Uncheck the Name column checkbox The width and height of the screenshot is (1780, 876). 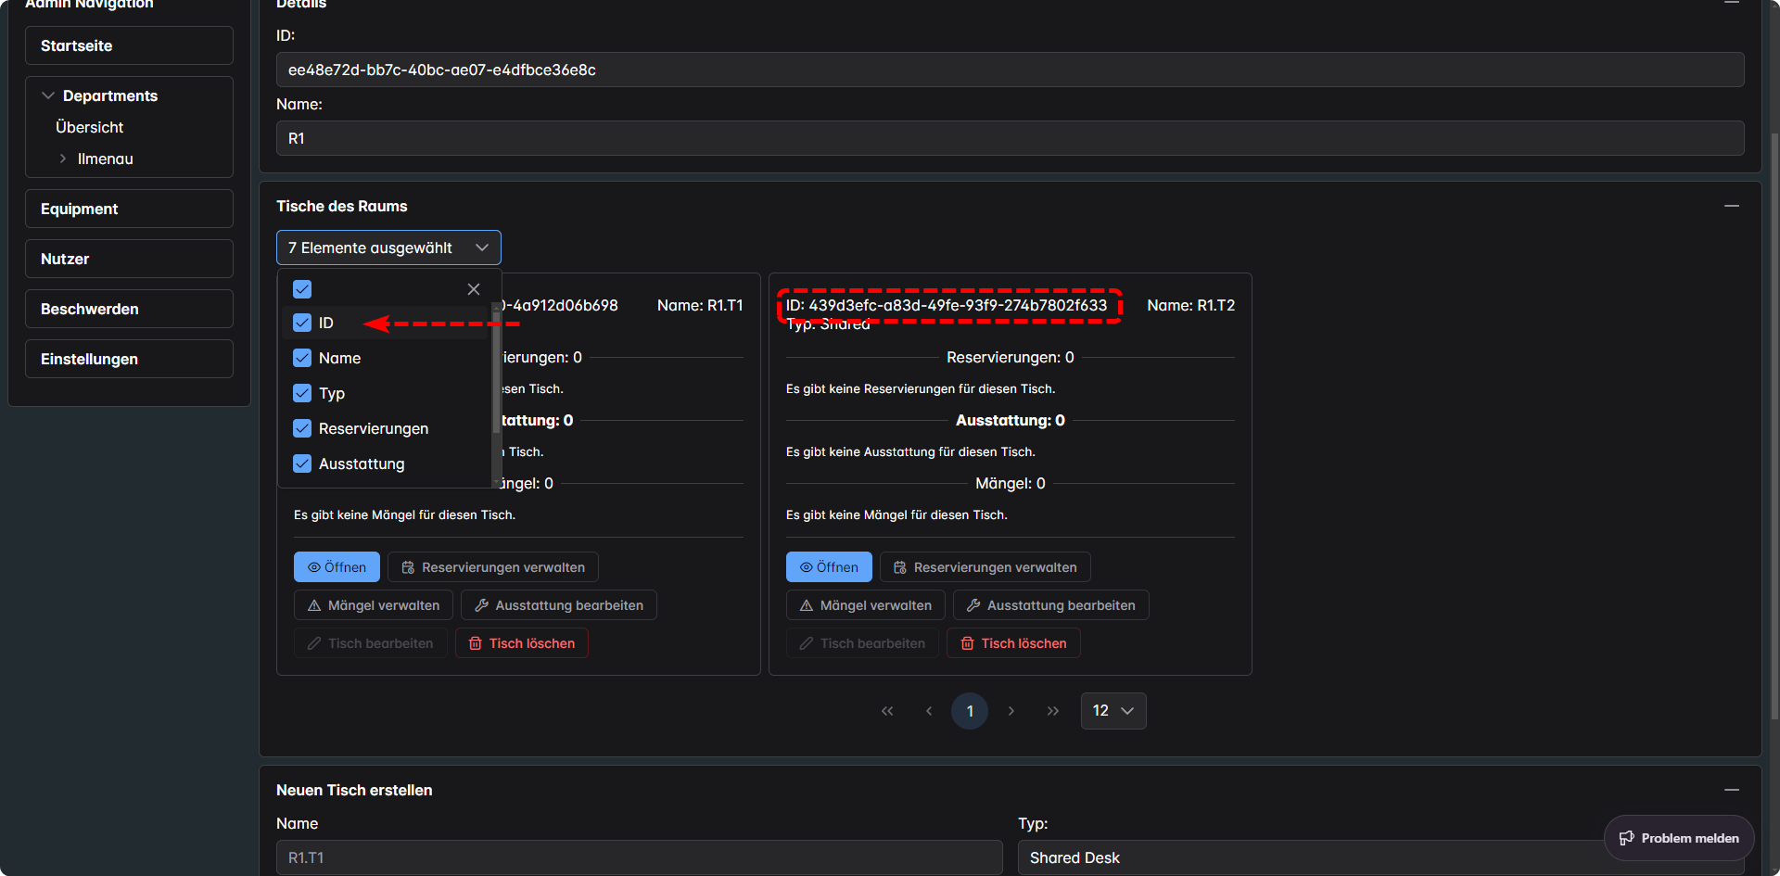click(x=302, y=358)
